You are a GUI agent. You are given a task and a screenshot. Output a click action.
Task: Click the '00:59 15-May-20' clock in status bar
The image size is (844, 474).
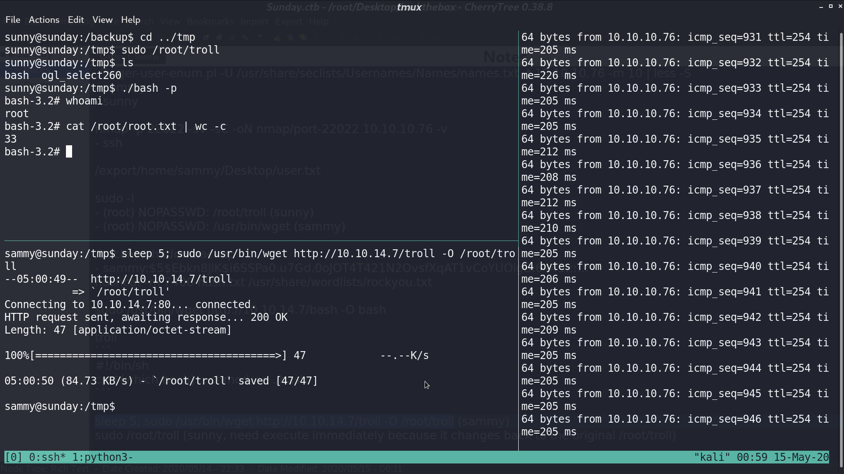point(783,457)
